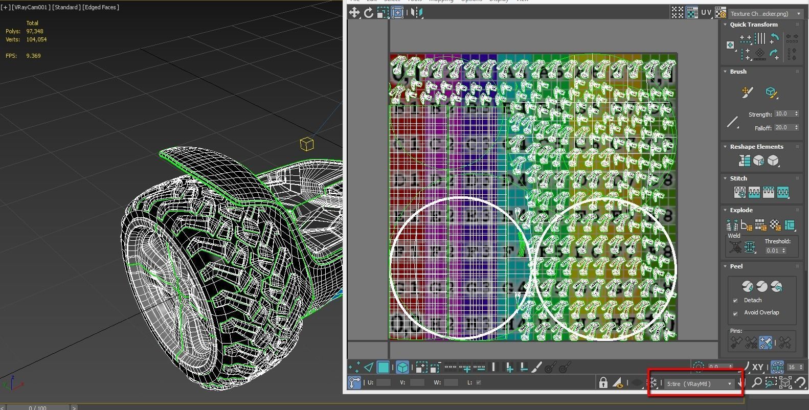Click the time slider showing 0 / 100
Image resolution: width=809 pixels, height=410 pixels.
(37, 407)
